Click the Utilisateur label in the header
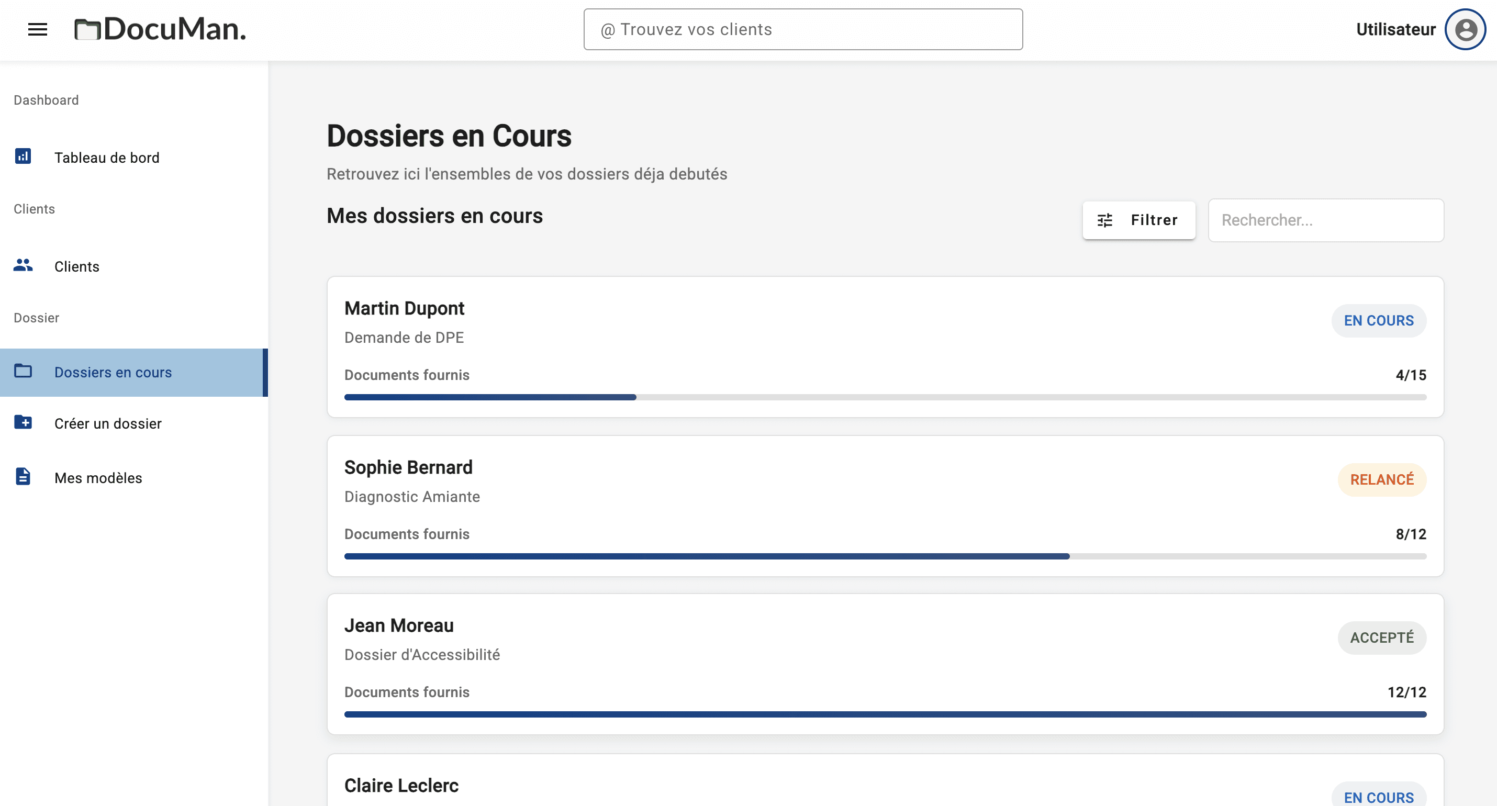This screenshot has height=806, width=1497. click(1395, 29)
